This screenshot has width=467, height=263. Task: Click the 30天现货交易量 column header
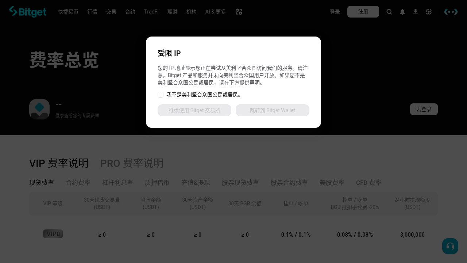click(x=102, y=203)
